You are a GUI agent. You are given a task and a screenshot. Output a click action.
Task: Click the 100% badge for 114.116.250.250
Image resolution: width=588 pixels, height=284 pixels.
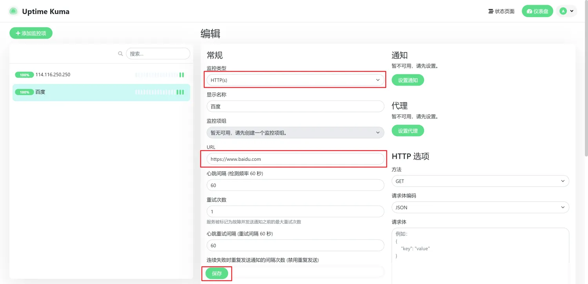24,75
